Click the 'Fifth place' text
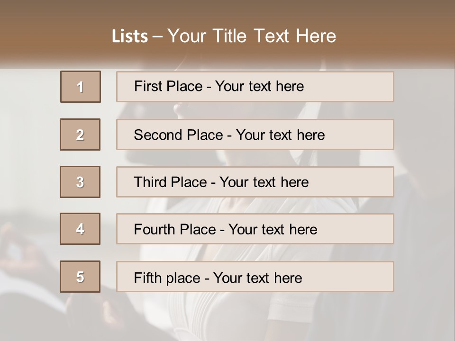 click(167, 278)
